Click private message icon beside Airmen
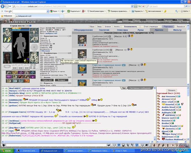Image resolution: width=191 pixels, height=153 pixels. click(158, 98)
